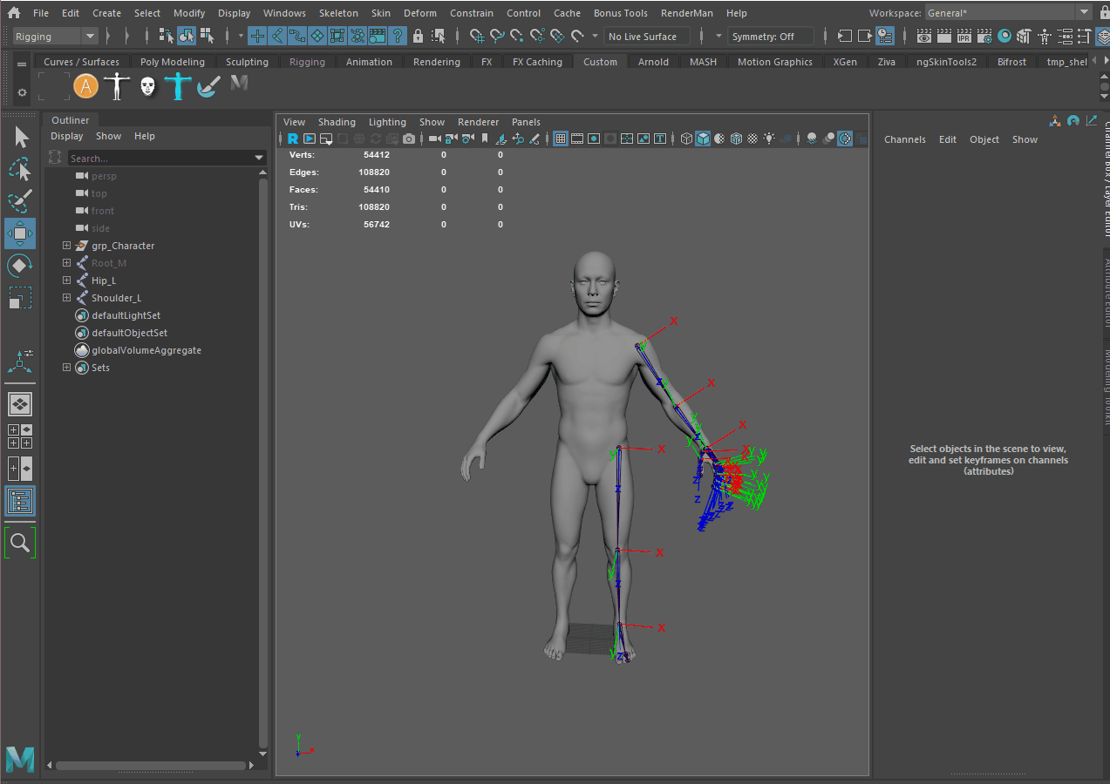Click the Maya logo in bottom-left corner
The width and height of the screenshot is (1110, 784).
pos(19,759)
